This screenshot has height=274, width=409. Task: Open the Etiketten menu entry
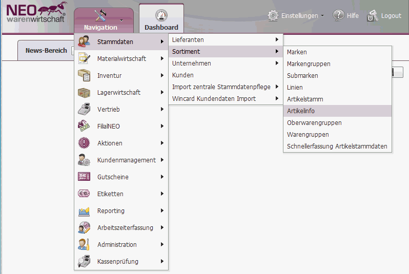coord(121,194)
